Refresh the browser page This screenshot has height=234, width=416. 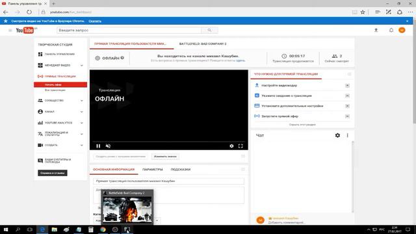click(x=29, y=12)
